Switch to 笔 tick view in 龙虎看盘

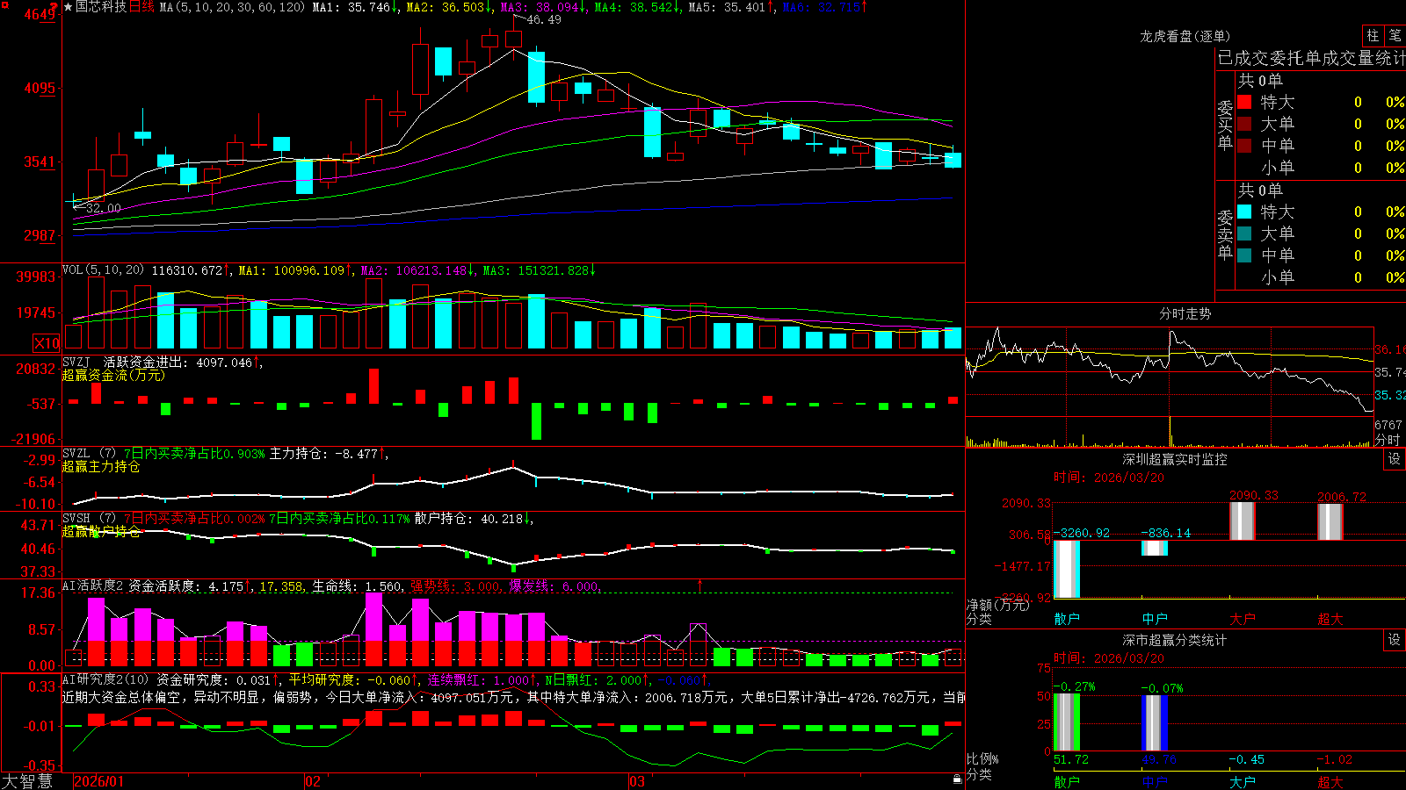point(1395,35)
